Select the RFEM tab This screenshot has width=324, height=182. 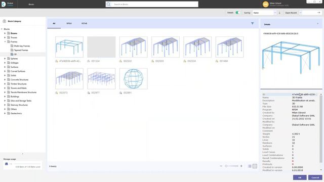(69, 24)
